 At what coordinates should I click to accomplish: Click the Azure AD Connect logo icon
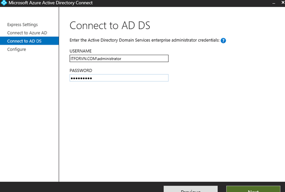4,3
